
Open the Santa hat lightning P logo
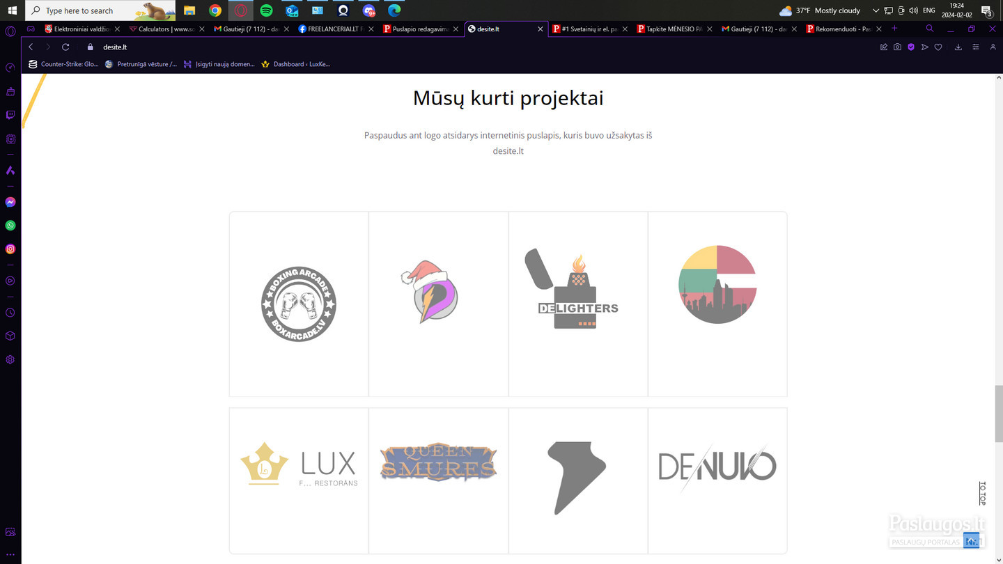pyautogui.click(x=430, y=292)
